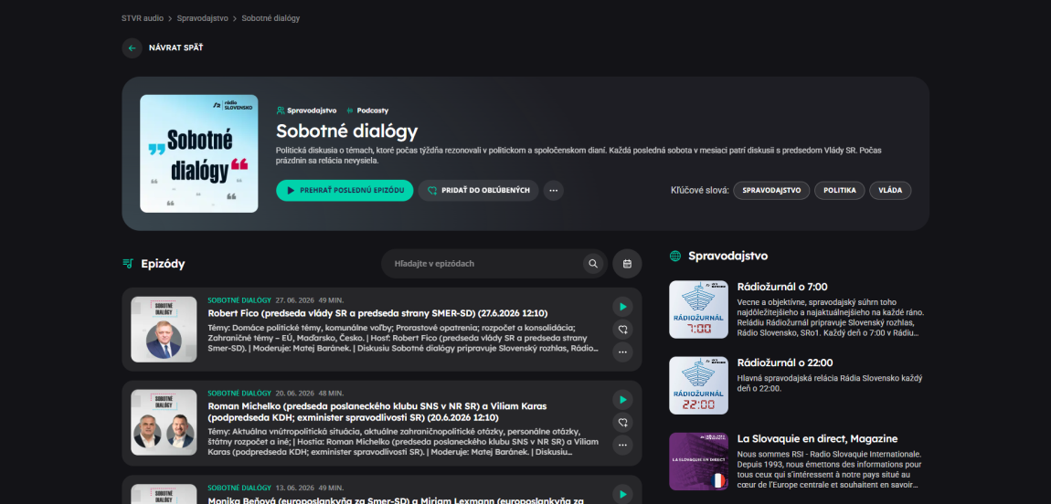Click the Rádiožurnál o 22:00 description text
Viewport: 1051px width, 504px height.
[829, 383]
